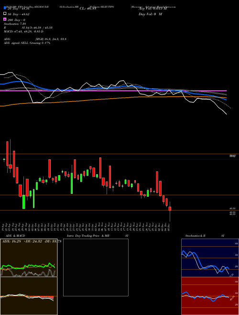The height and width of the screenshot is (315, 239).
Task: Select the '200 Day - 0' legend text
Action: (16, 20)
